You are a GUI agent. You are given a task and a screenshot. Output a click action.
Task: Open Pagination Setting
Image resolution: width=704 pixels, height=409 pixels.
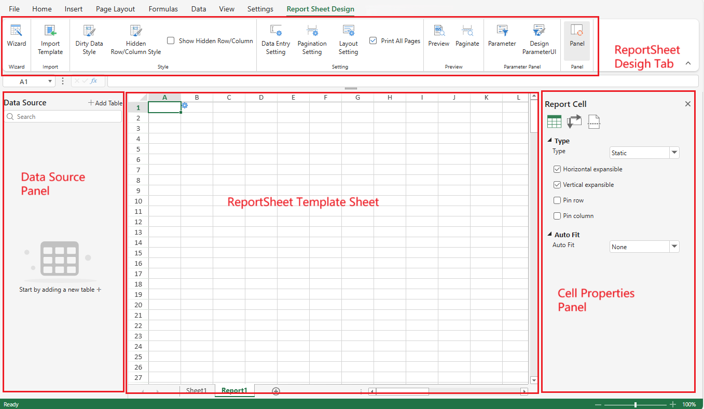coord(312,40)
